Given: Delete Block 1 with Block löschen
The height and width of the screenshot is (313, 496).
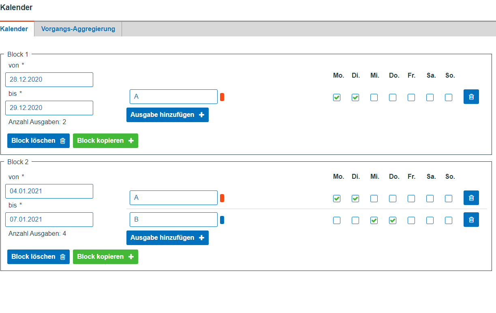Looking at the screenshot, I should pos(38,141).
